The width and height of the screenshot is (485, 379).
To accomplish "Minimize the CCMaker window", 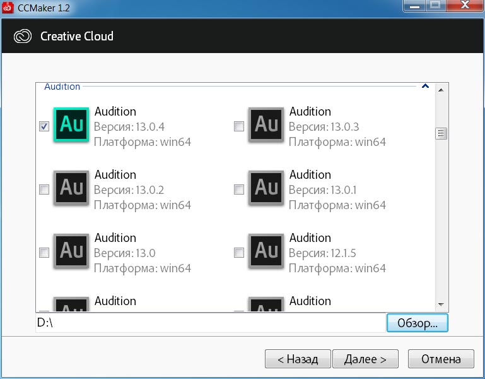I will click(414, 6).
